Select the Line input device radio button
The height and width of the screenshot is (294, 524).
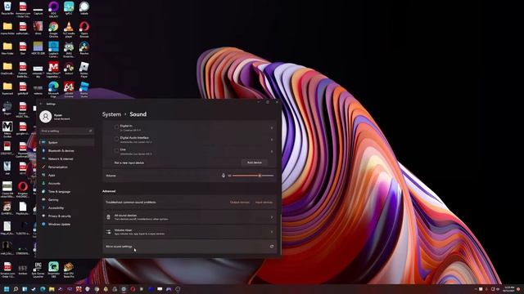point(116,150)
